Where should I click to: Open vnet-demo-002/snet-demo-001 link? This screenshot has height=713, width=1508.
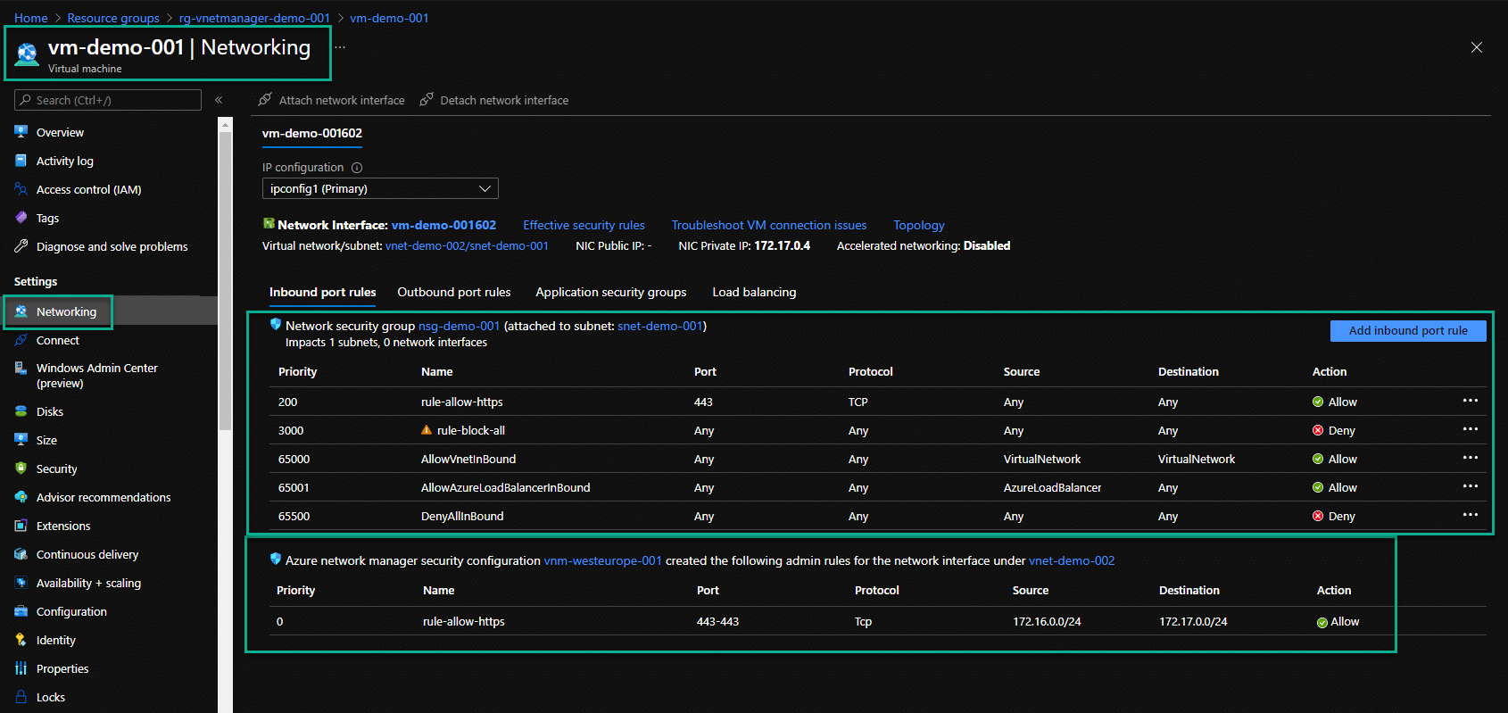pyautogui.click(x=467, y=245)
